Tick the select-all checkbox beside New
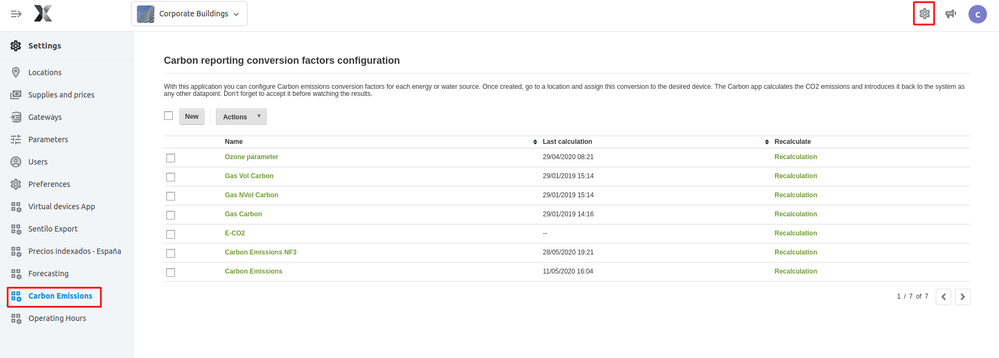This screenshot has width=999, height=358. coord(168,116)
